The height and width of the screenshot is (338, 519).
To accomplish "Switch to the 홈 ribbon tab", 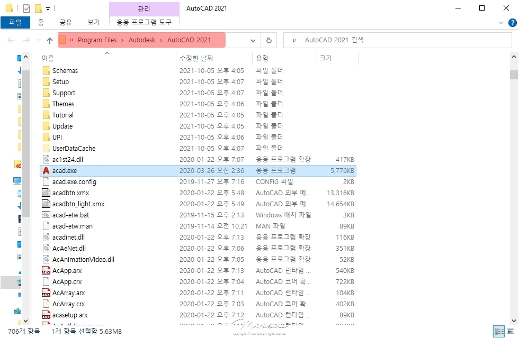I will pyautogui.click(x=41, y=22).
